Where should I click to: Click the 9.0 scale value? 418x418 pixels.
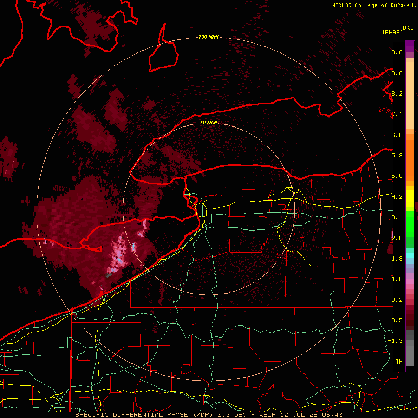tap(397, 73)
